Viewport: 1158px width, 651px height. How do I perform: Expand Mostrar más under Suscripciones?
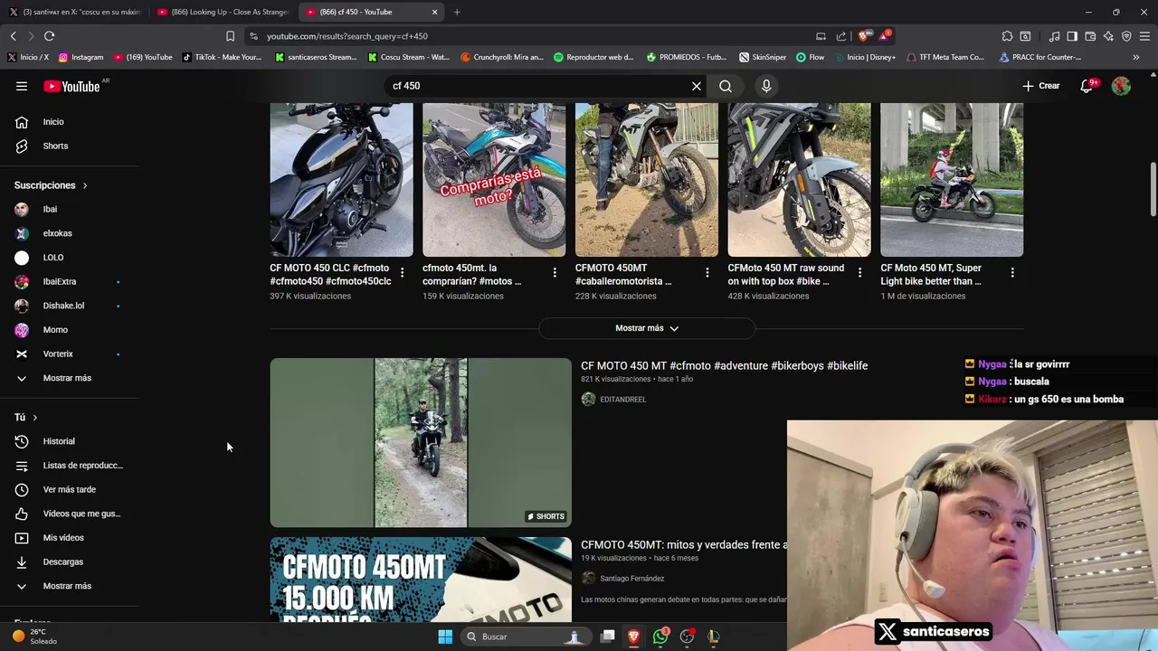pyautogui.click(x=69, y=378)
